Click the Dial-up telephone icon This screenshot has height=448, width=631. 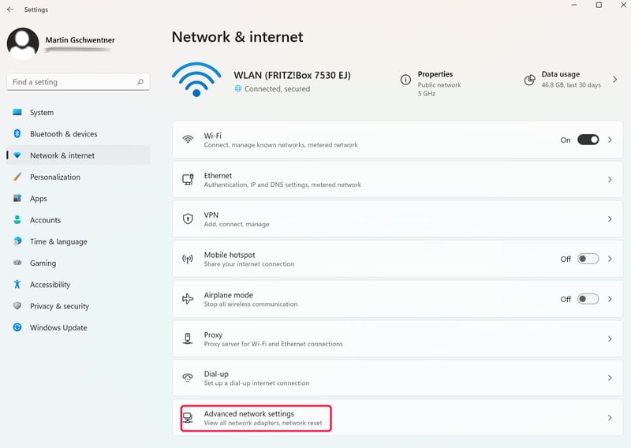tap(188, 378)
